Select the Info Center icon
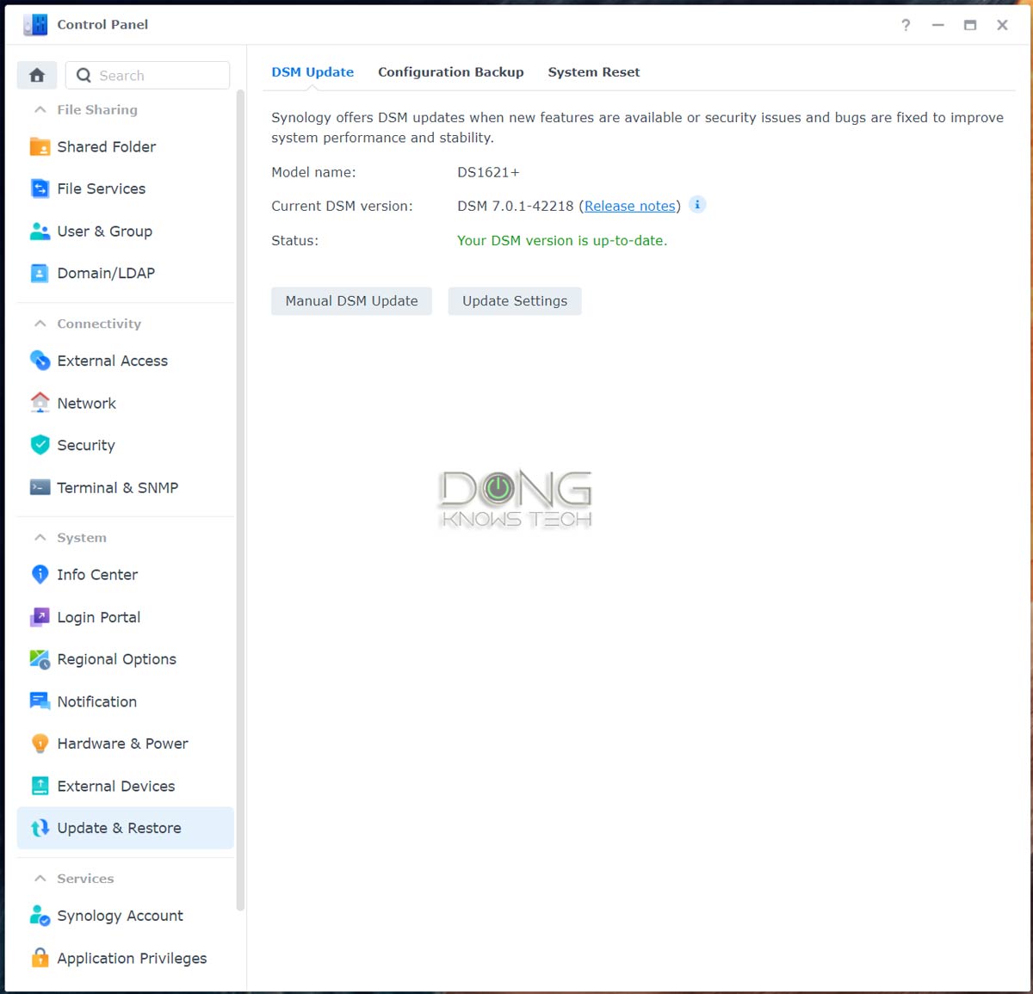Screen dimensions: 1033x994 click(x=40, y=574)
